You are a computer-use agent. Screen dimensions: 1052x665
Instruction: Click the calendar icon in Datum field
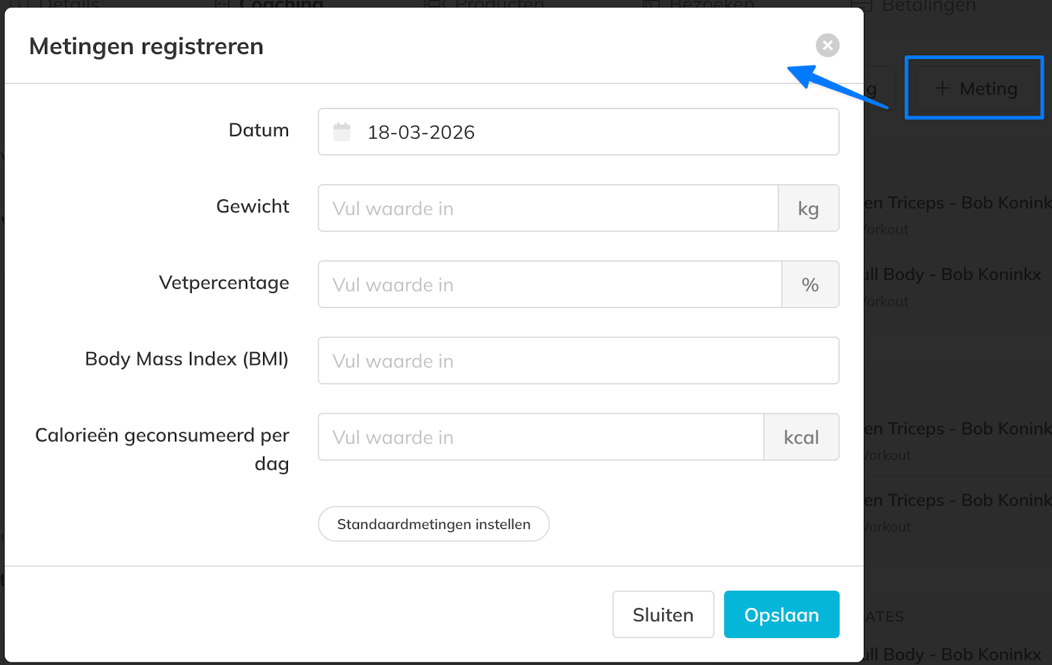342,132
